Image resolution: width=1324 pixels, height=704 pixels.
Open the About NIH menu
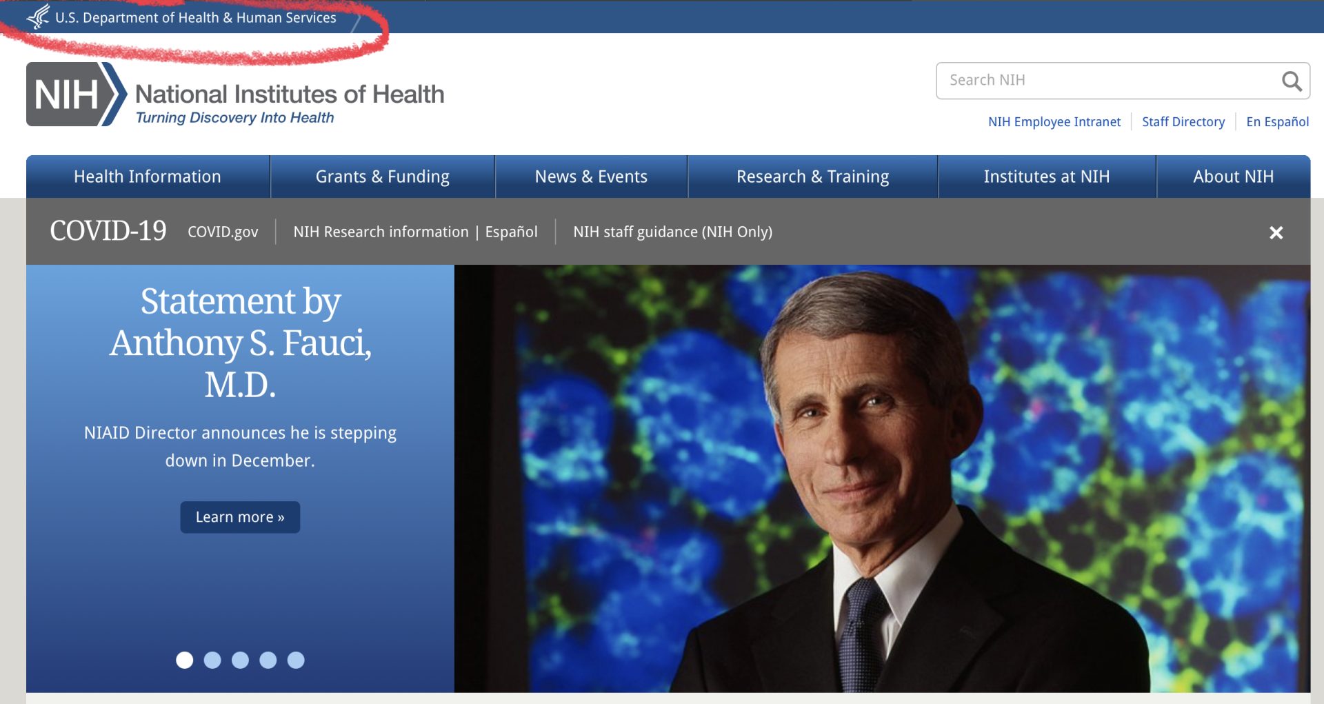click(x=1234, y=177)
